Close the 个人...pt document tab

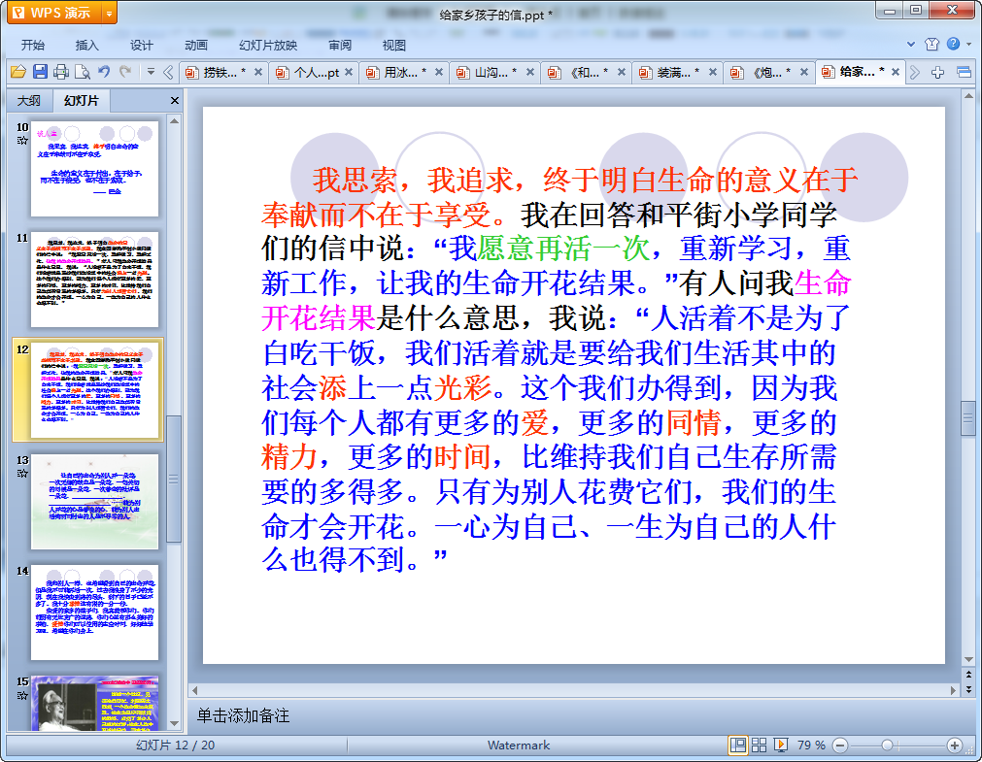click(x=349, y=73)
